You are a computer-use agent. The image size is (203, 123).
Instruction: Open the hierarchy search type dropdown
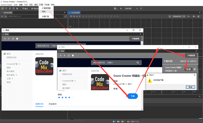(5, 16)
